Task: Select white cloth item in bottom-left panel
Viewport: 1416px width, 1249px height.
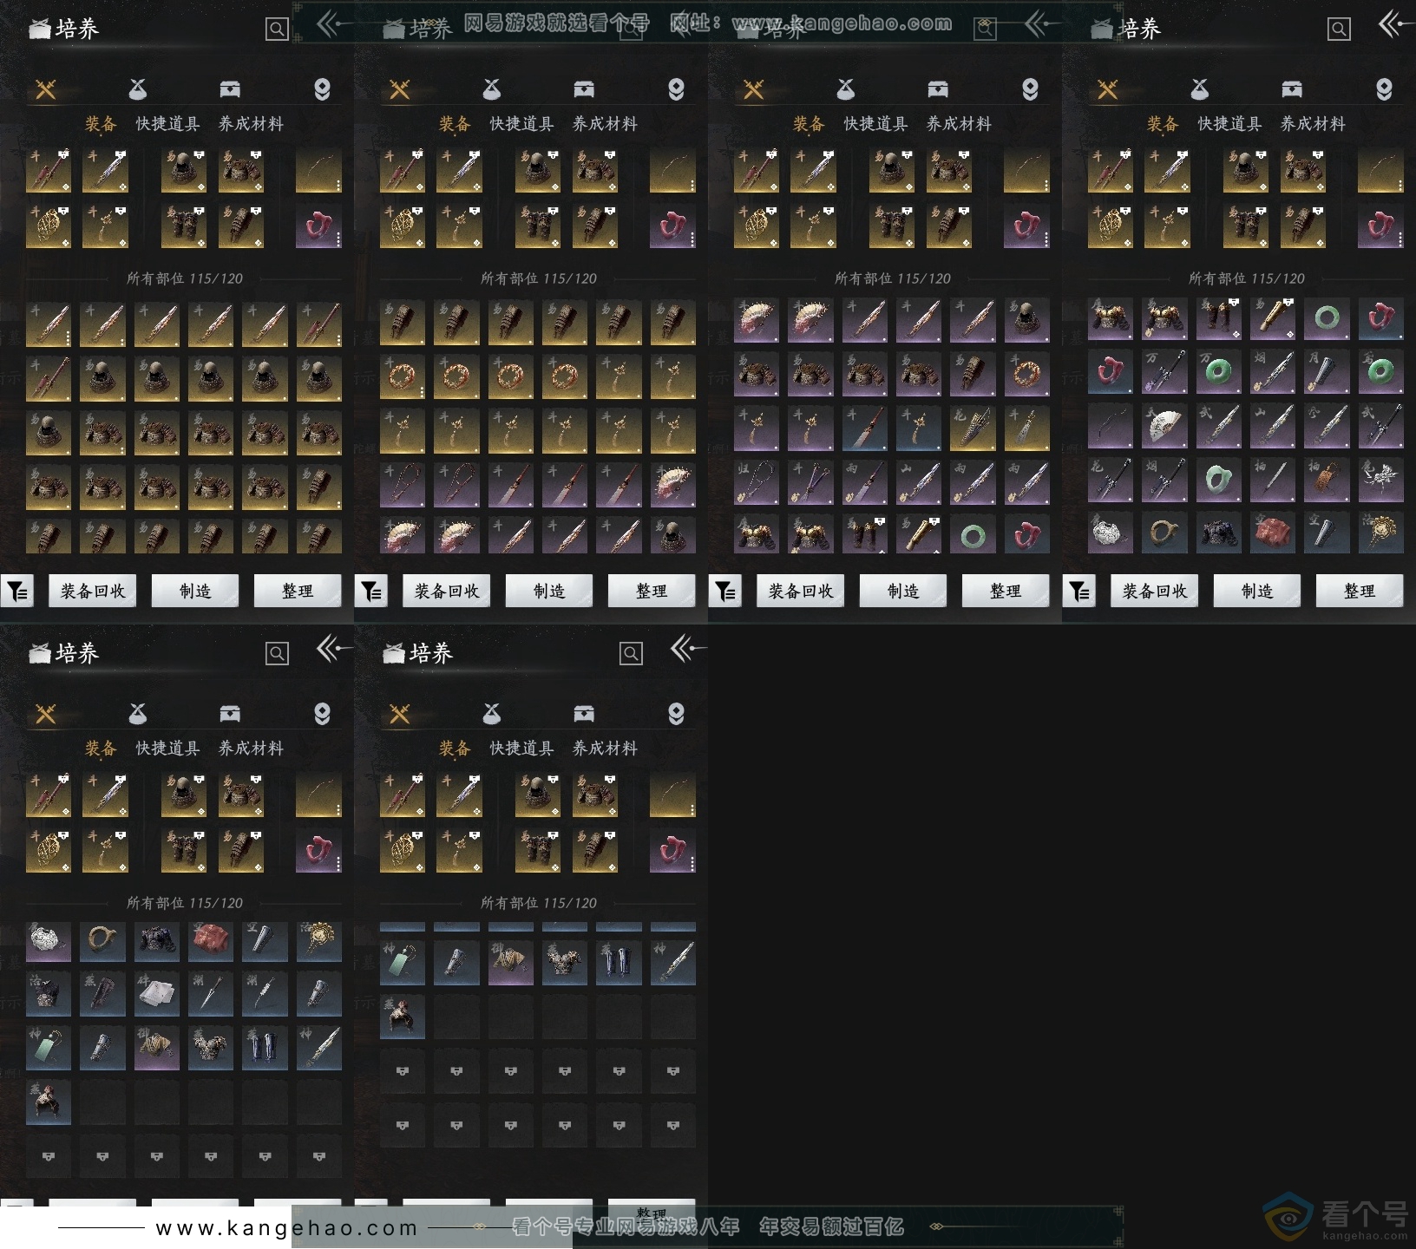Action: coord(157,995)
